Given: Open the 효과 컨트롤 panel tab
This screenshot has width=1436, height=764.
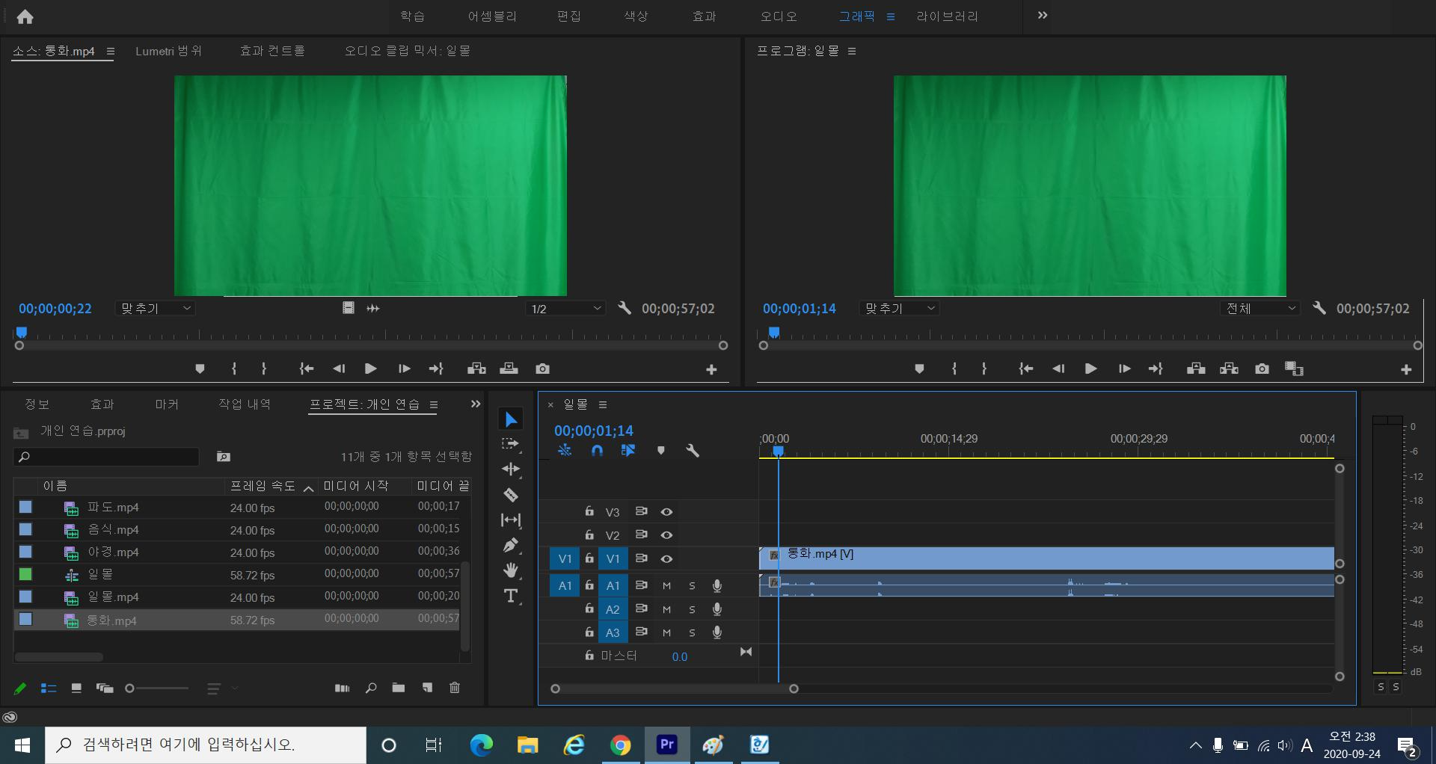Looking at the screenshot, I should tap(272, 51).
